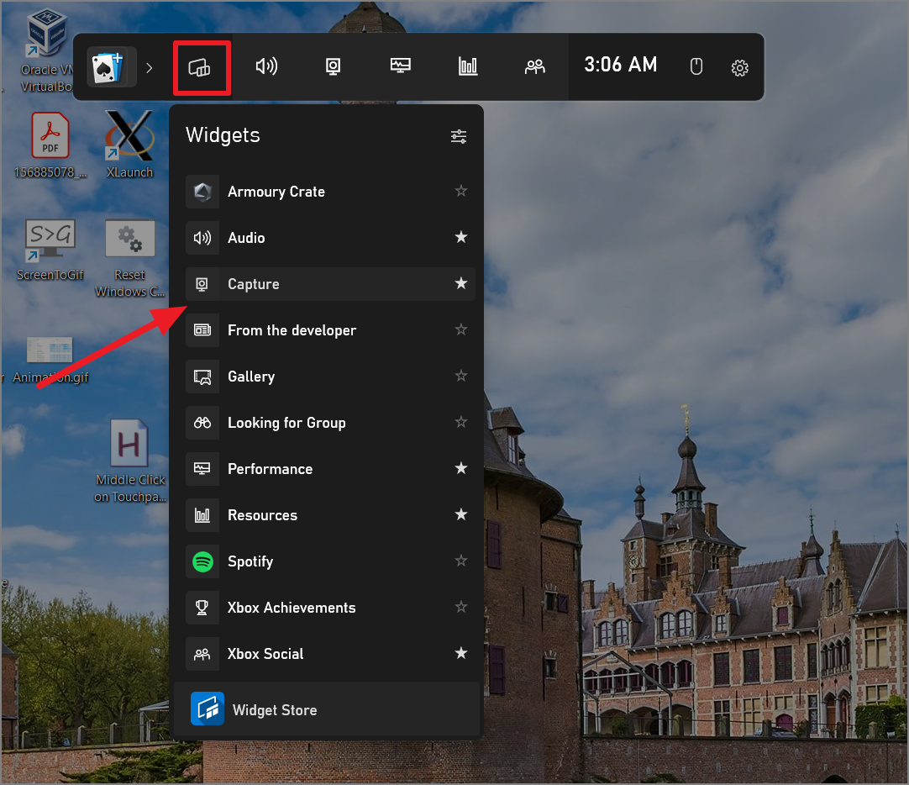Click the Spotify icon in the Widgets list
Screen dimensions: 909x785
(202, 561)
